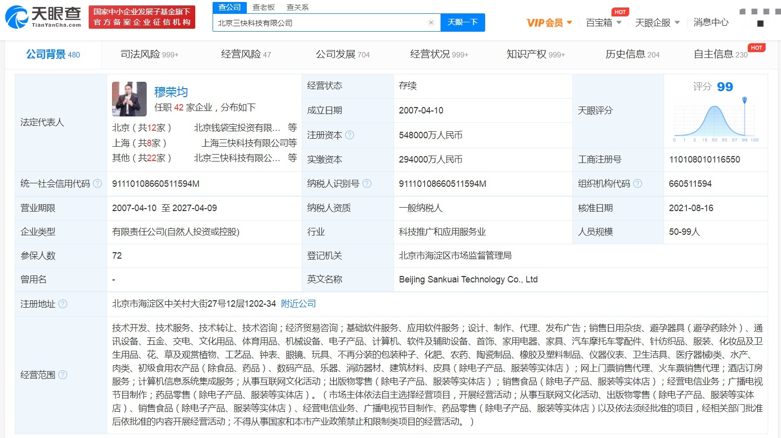Select organization code 660511594
This screenshot has width=781, height=438.
coord(690,184)
